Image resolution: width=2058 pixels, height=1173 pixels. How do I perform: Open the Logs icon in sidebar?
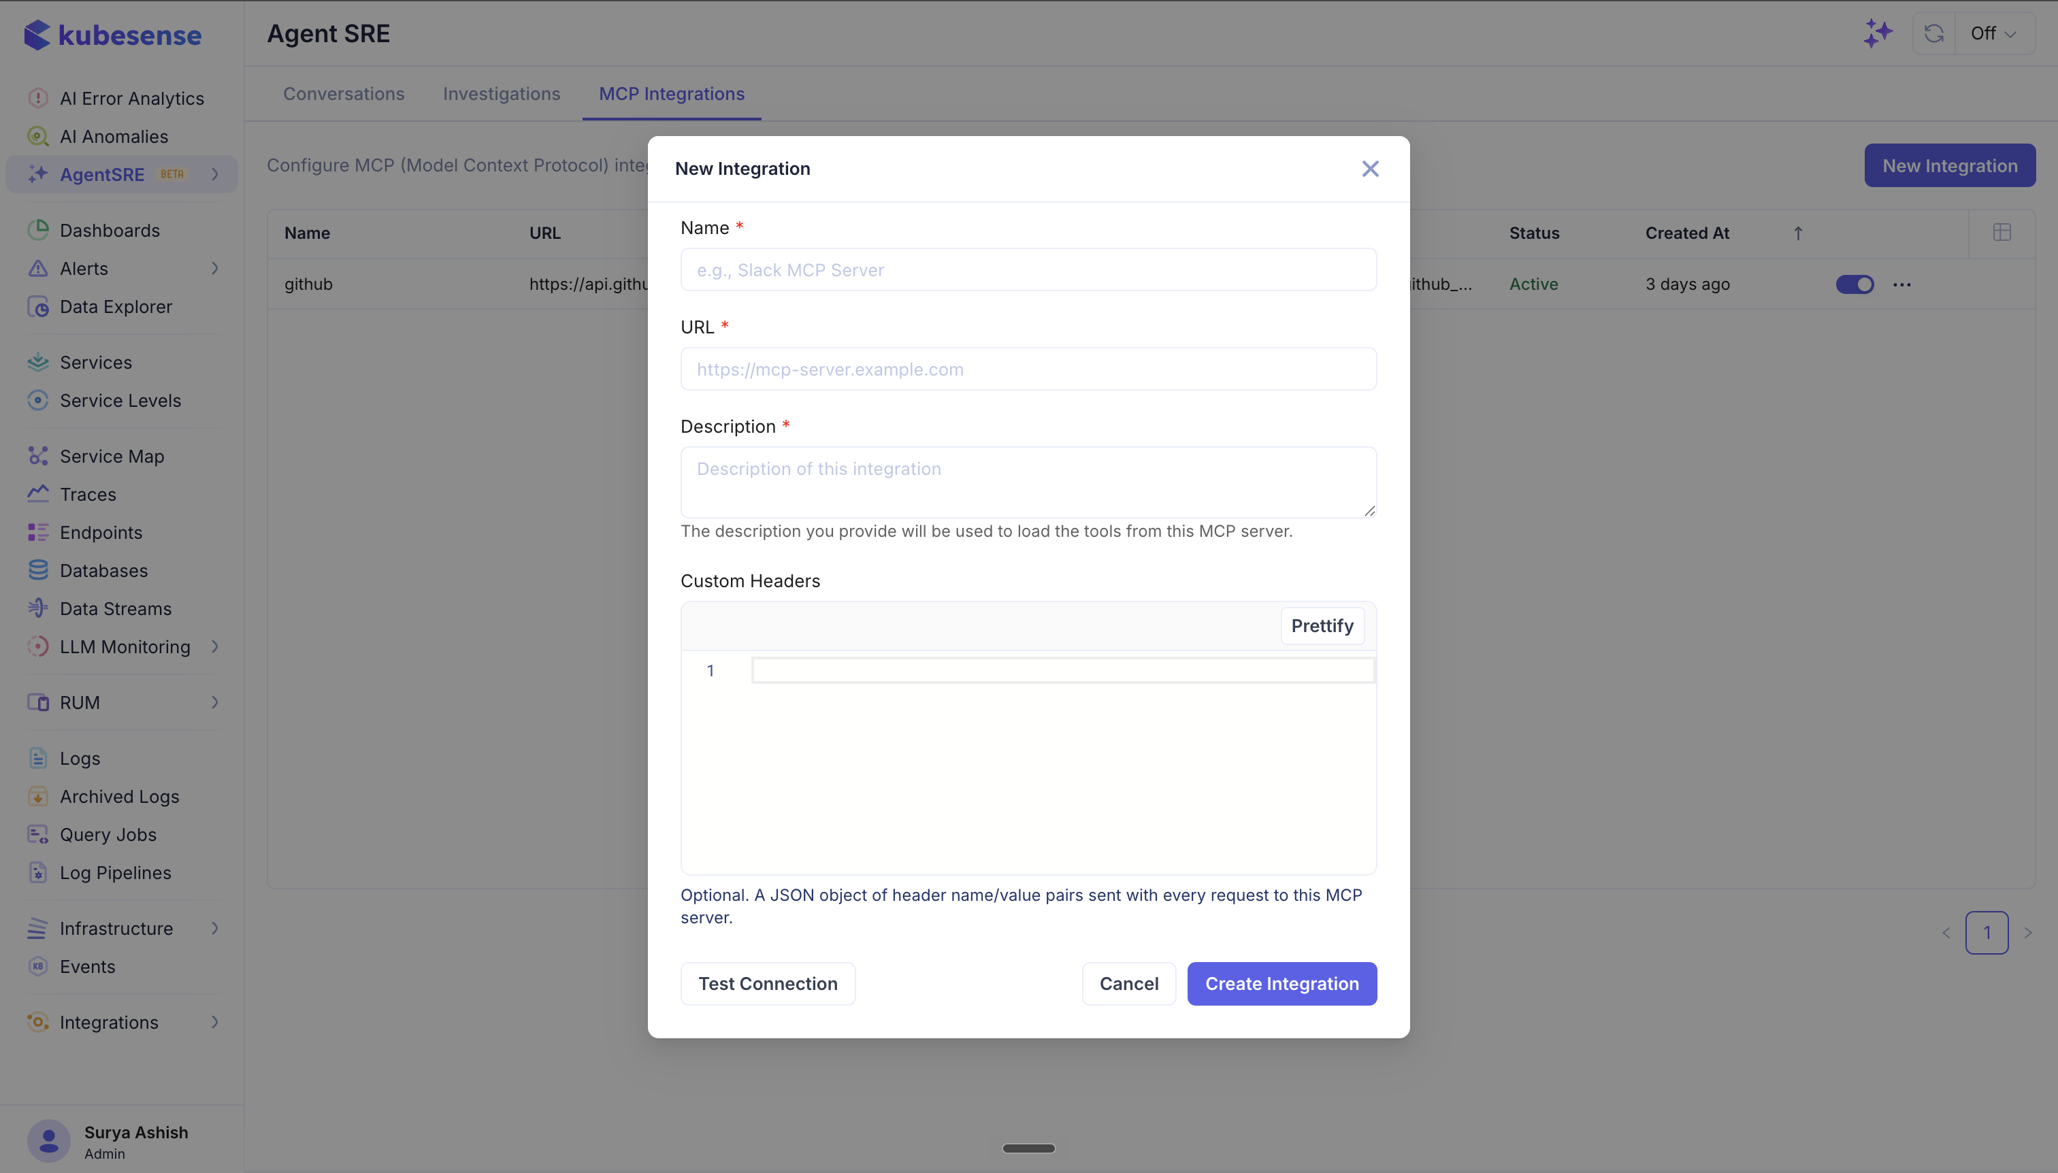pyautogui.click(x=38, y=758)
